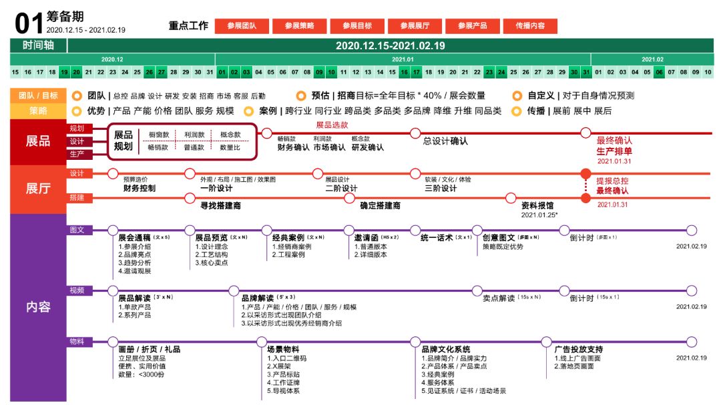The height and width of the screenshot is (405, 721).
Task: Click the orange circle next to 案例
Action: (249, 111)
